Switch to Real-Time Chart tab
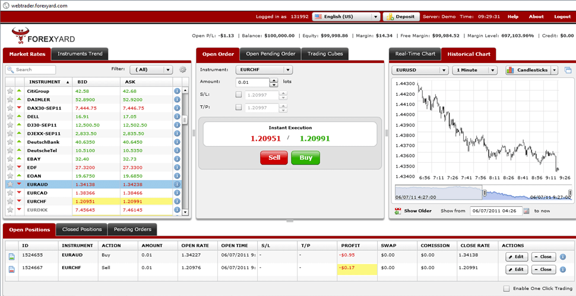 pyautogui.click(x=415, y=53)
